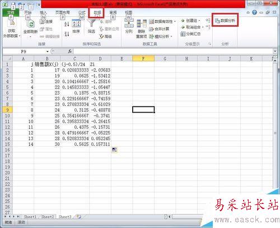Select cell containing 销售额X(j)
Screen dimensions: 280x228
click(47, 64)
